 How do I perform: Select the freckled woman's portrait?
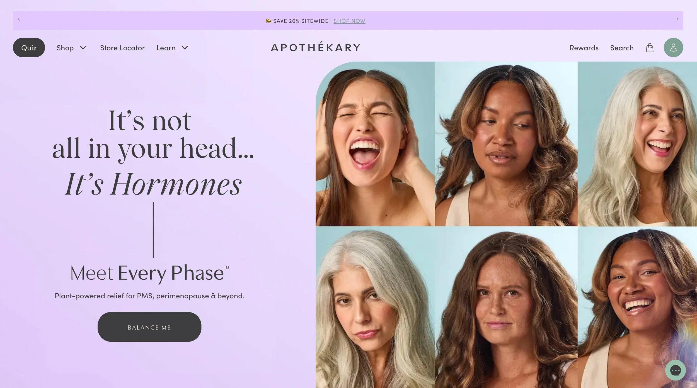pos(506,307)
